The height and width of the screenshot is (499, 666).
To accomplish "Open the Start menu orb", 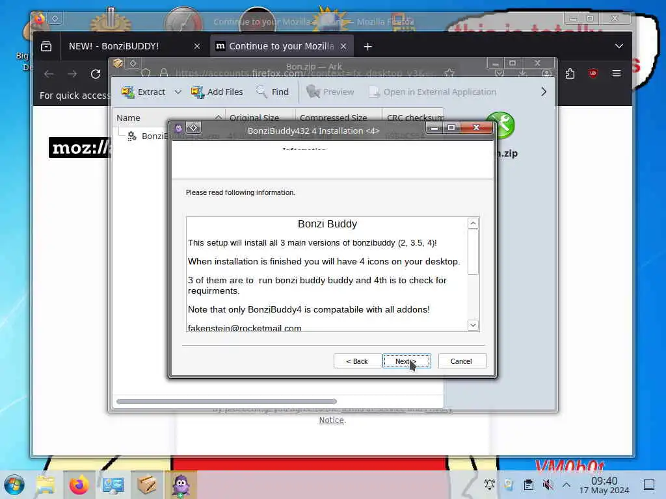I will click(x=14, y=485).
